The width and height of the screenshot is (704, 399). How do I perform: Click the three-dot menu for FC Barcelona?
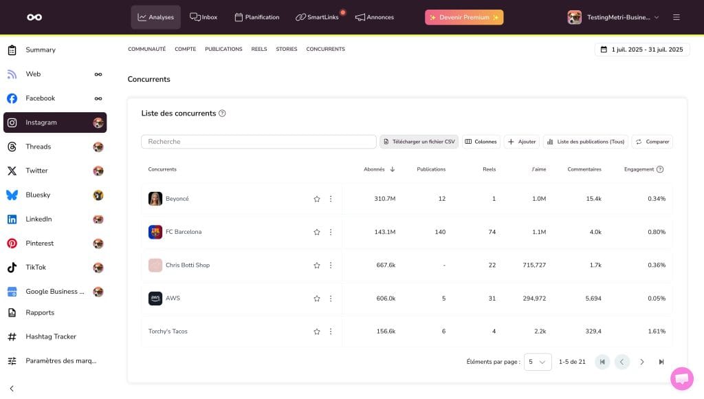[x=331, y=232]
